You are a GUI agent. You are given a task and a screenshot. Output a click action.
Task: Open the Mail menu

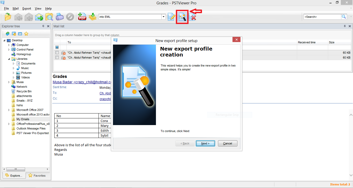[16, 9]
